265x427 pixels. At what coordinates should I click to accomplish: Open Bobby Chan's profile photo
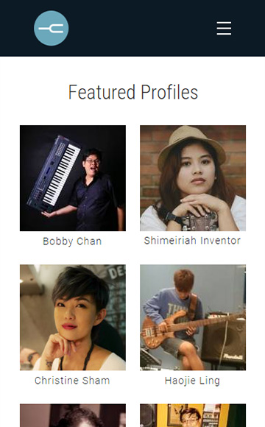coord(73,178)
